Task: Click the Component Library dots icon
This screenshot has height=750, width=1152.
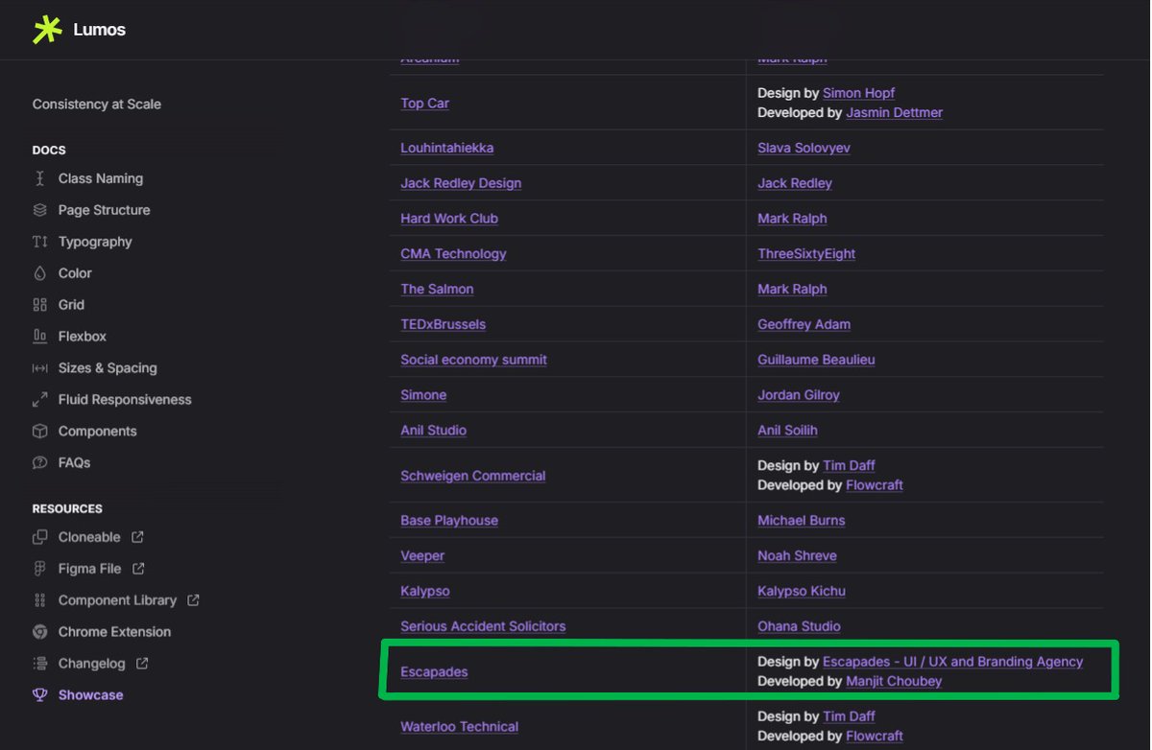Action: (x=39, y=600)
